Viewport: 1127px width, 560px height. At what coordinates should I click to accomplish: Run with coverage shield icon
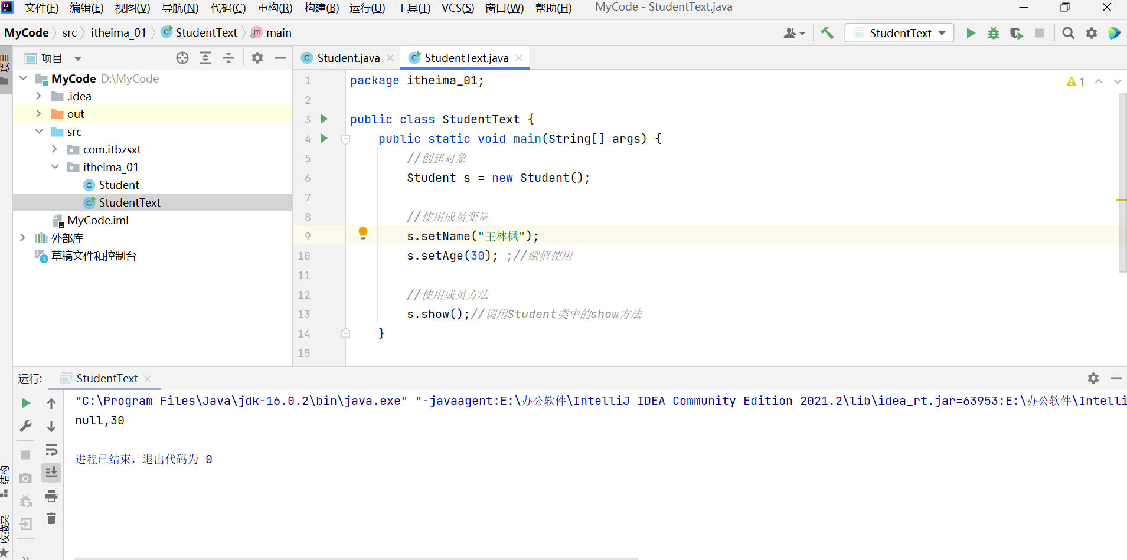pyautogui.click(x=1016, y=33)
